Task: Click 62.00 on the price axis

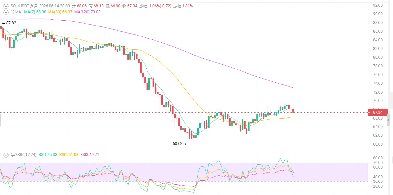Action: pos(378,135)
